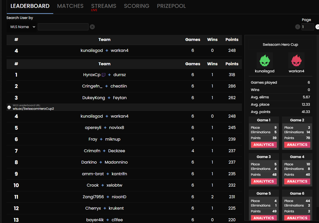Click plus icon between Cringefn_ and cheatiin
319x223 pixels.
point(106,86)
